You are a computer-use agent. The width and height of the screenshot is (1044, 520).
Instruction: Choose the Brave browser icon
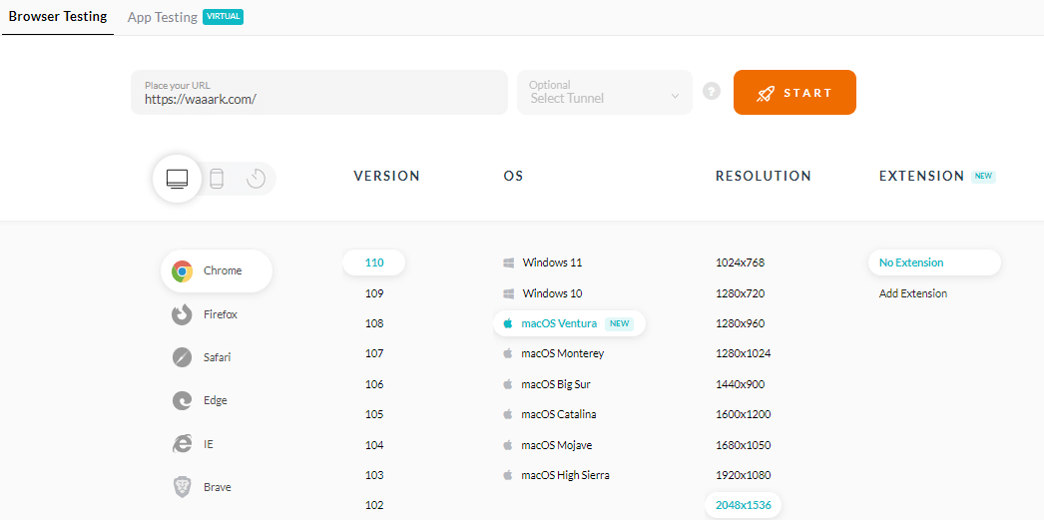click(182, 487)
